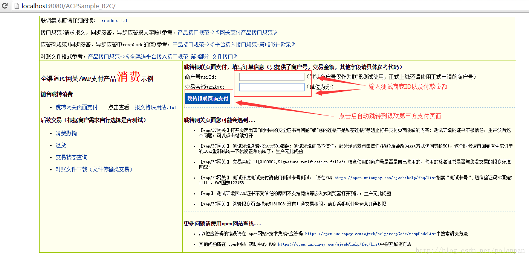Open 对账文件下载（文件传输类交易） link
Screen dimensions: 529x258
[x=94, y=170]
